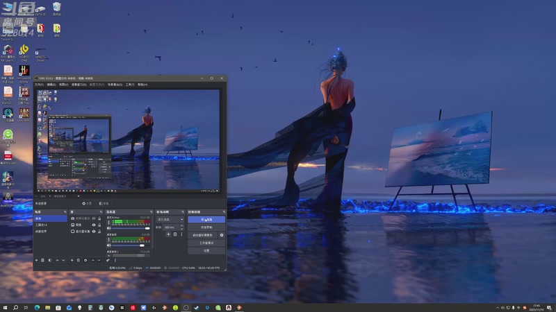Open the 麦克风/Aux channel three-dot options

click(108, 223)
